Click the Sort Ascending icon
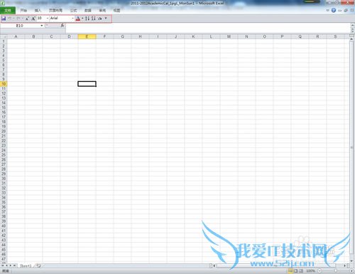The width and height of the screenshot is (355, 274). coord(87,19)
